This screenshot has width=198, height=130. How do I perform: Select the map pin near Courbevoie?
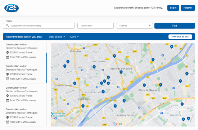[83, 106]
